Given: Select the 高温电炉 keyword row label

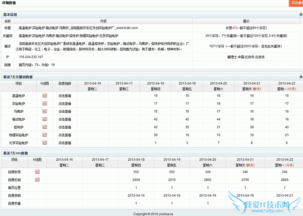Looking at the screenshot, I should tap(18, 96).
